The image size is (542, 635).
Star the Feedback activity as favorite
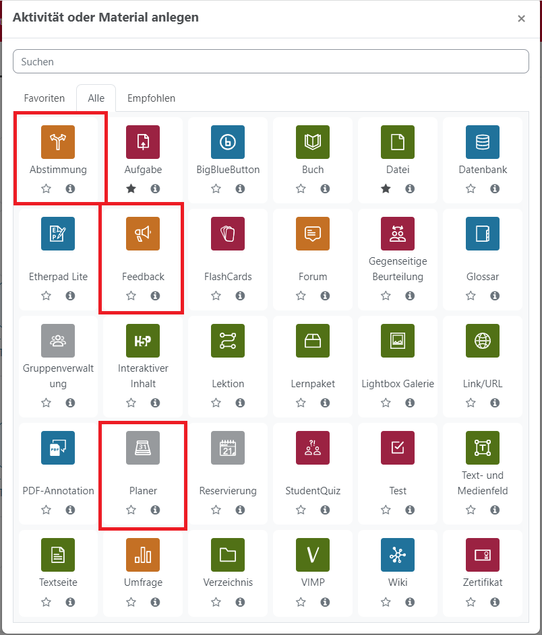click(x=131, y=296)
